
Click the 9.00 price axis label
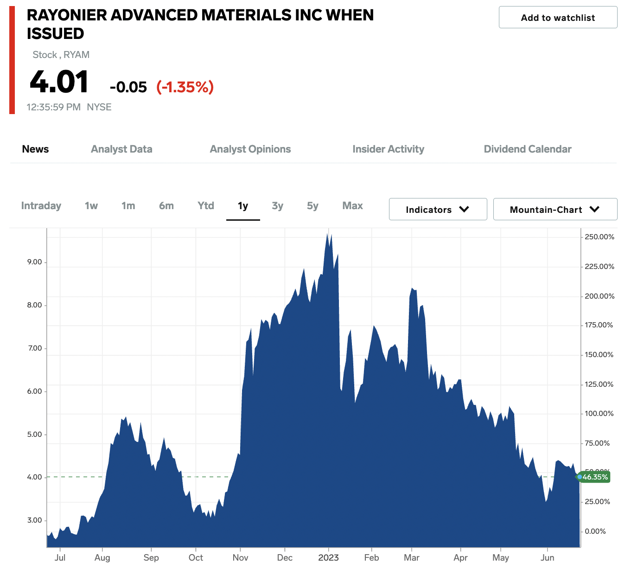click(x=34, y=262)
